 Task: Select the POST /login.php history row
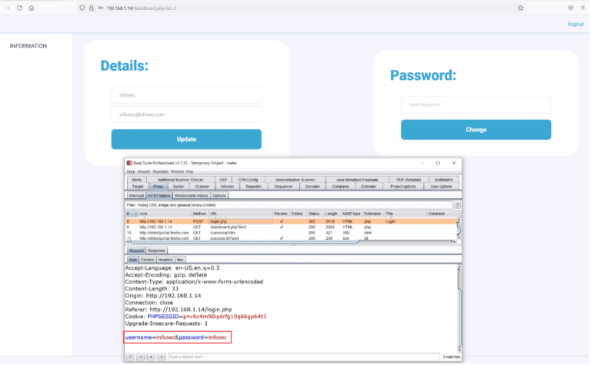pyautogui.click(x=231, y=221)
